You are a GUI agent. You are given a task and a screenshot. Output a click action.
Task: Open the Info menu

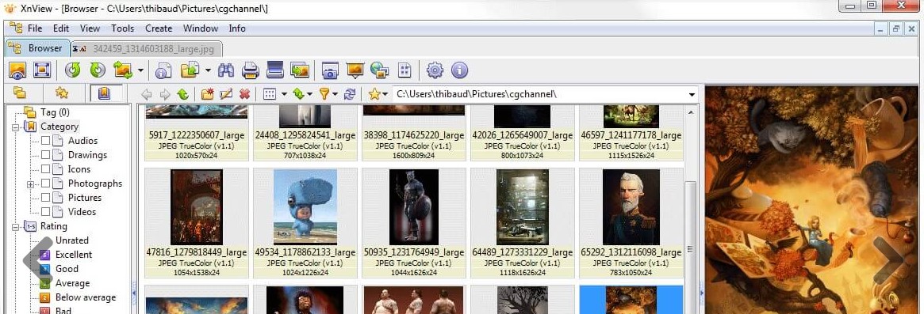tap(237, 28)
